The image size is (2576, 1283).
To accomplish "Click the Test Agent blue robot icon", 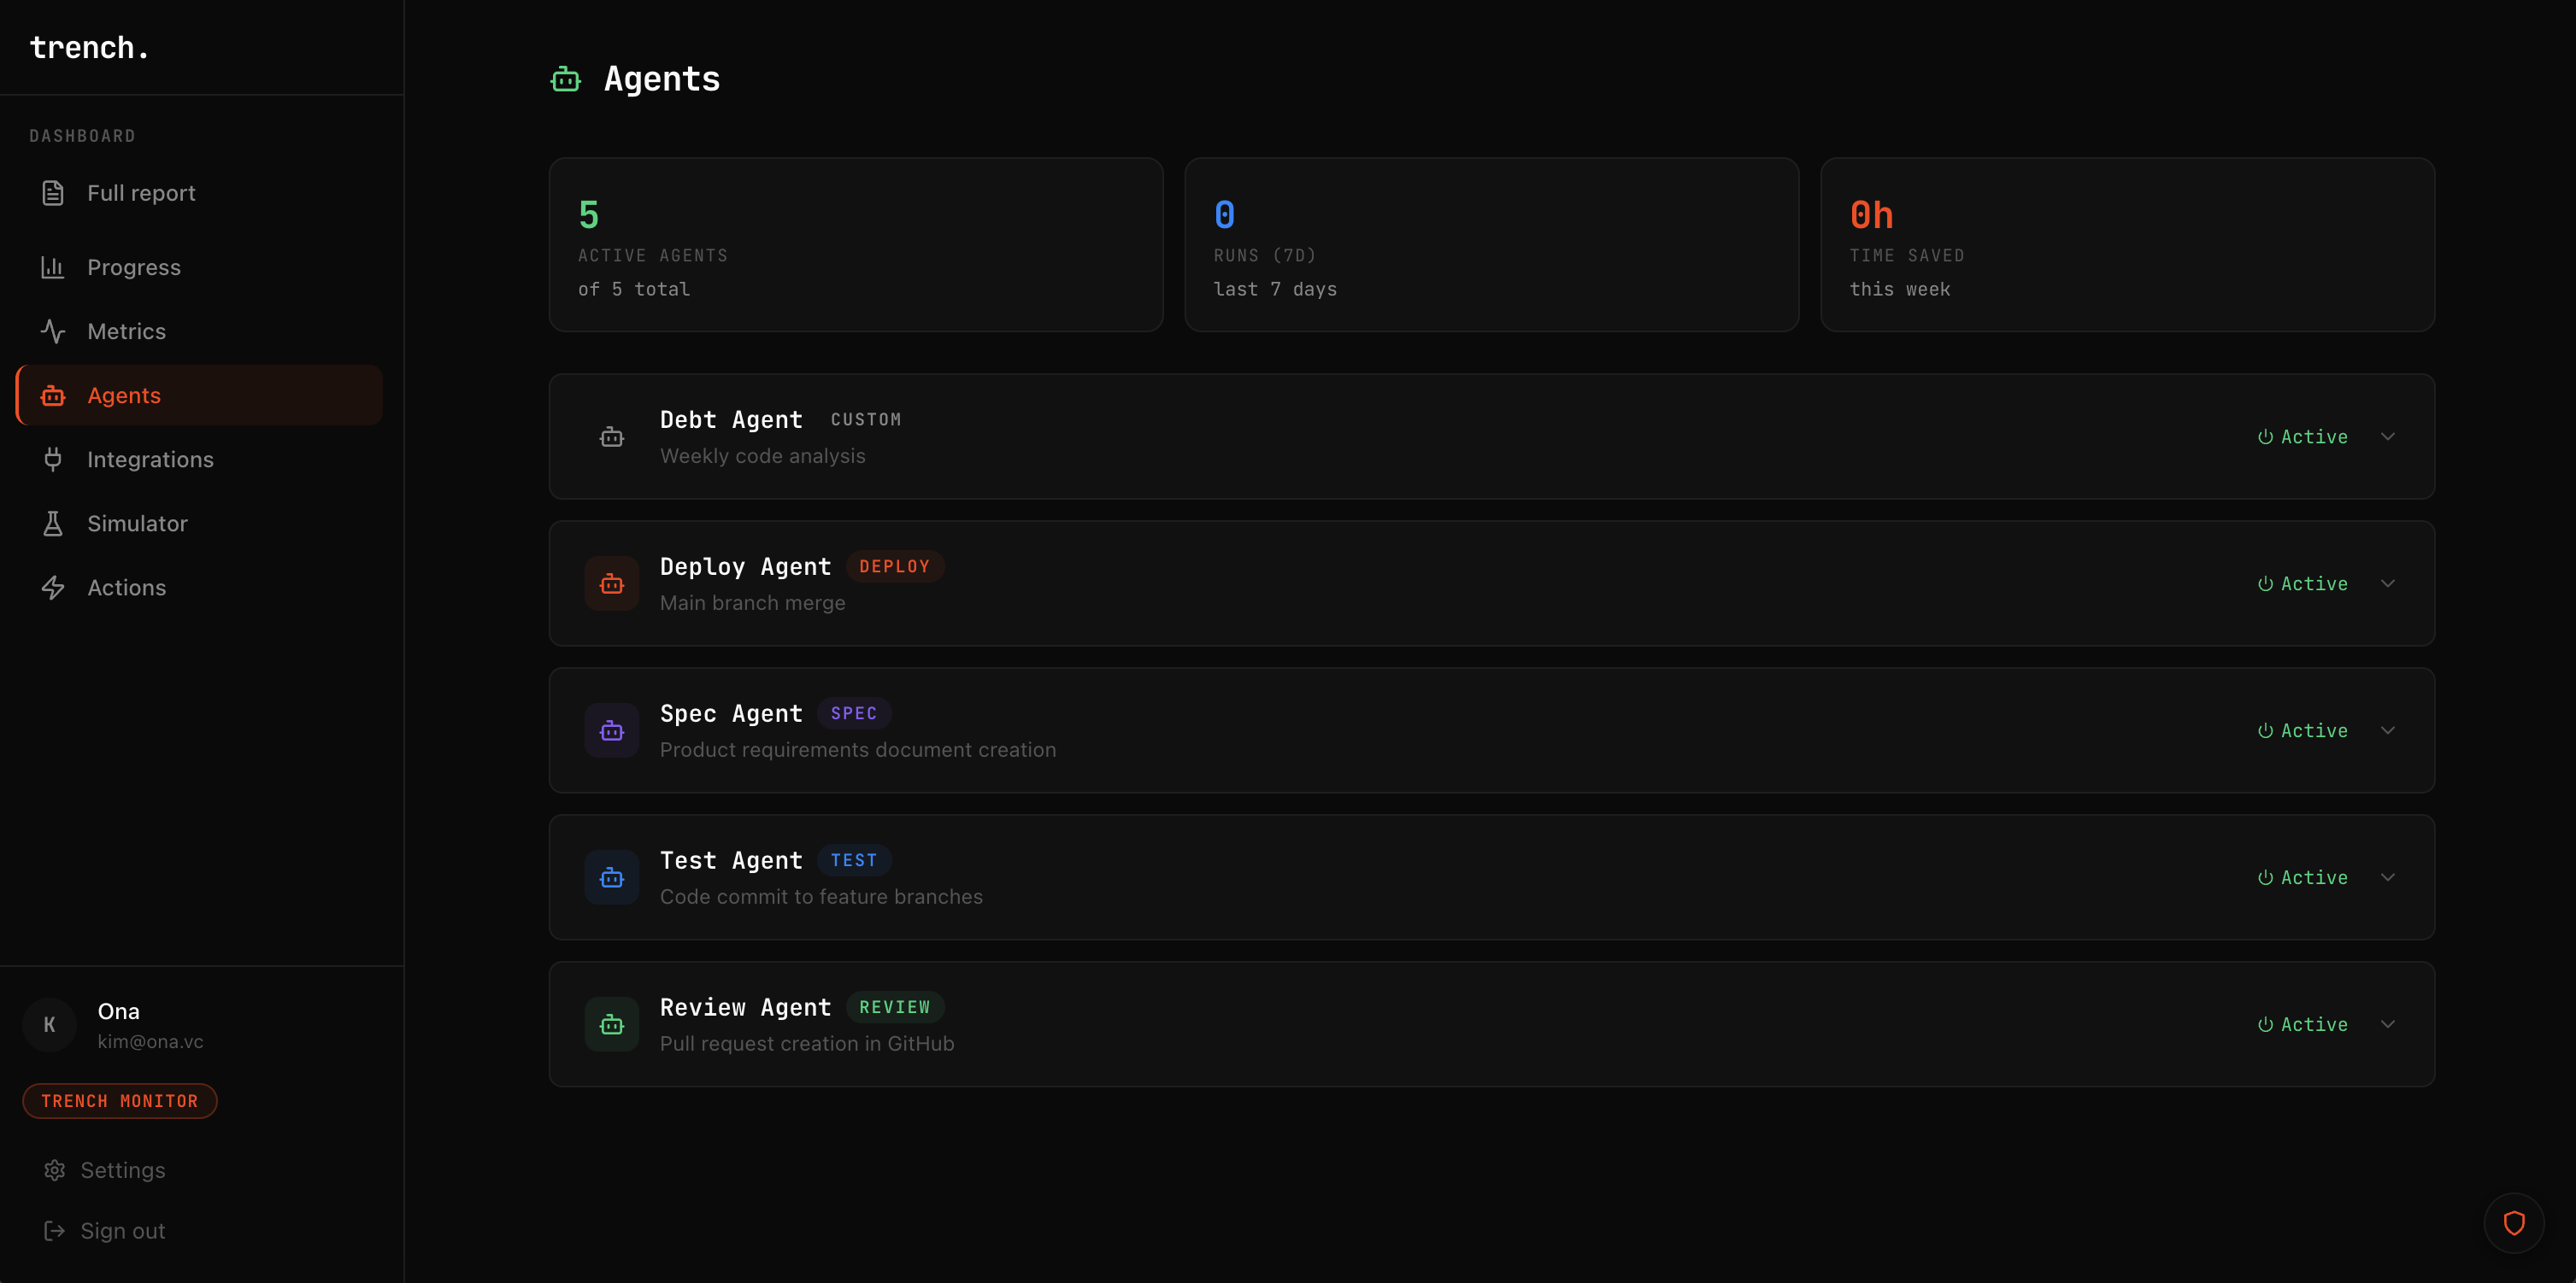I will [611, 877].
